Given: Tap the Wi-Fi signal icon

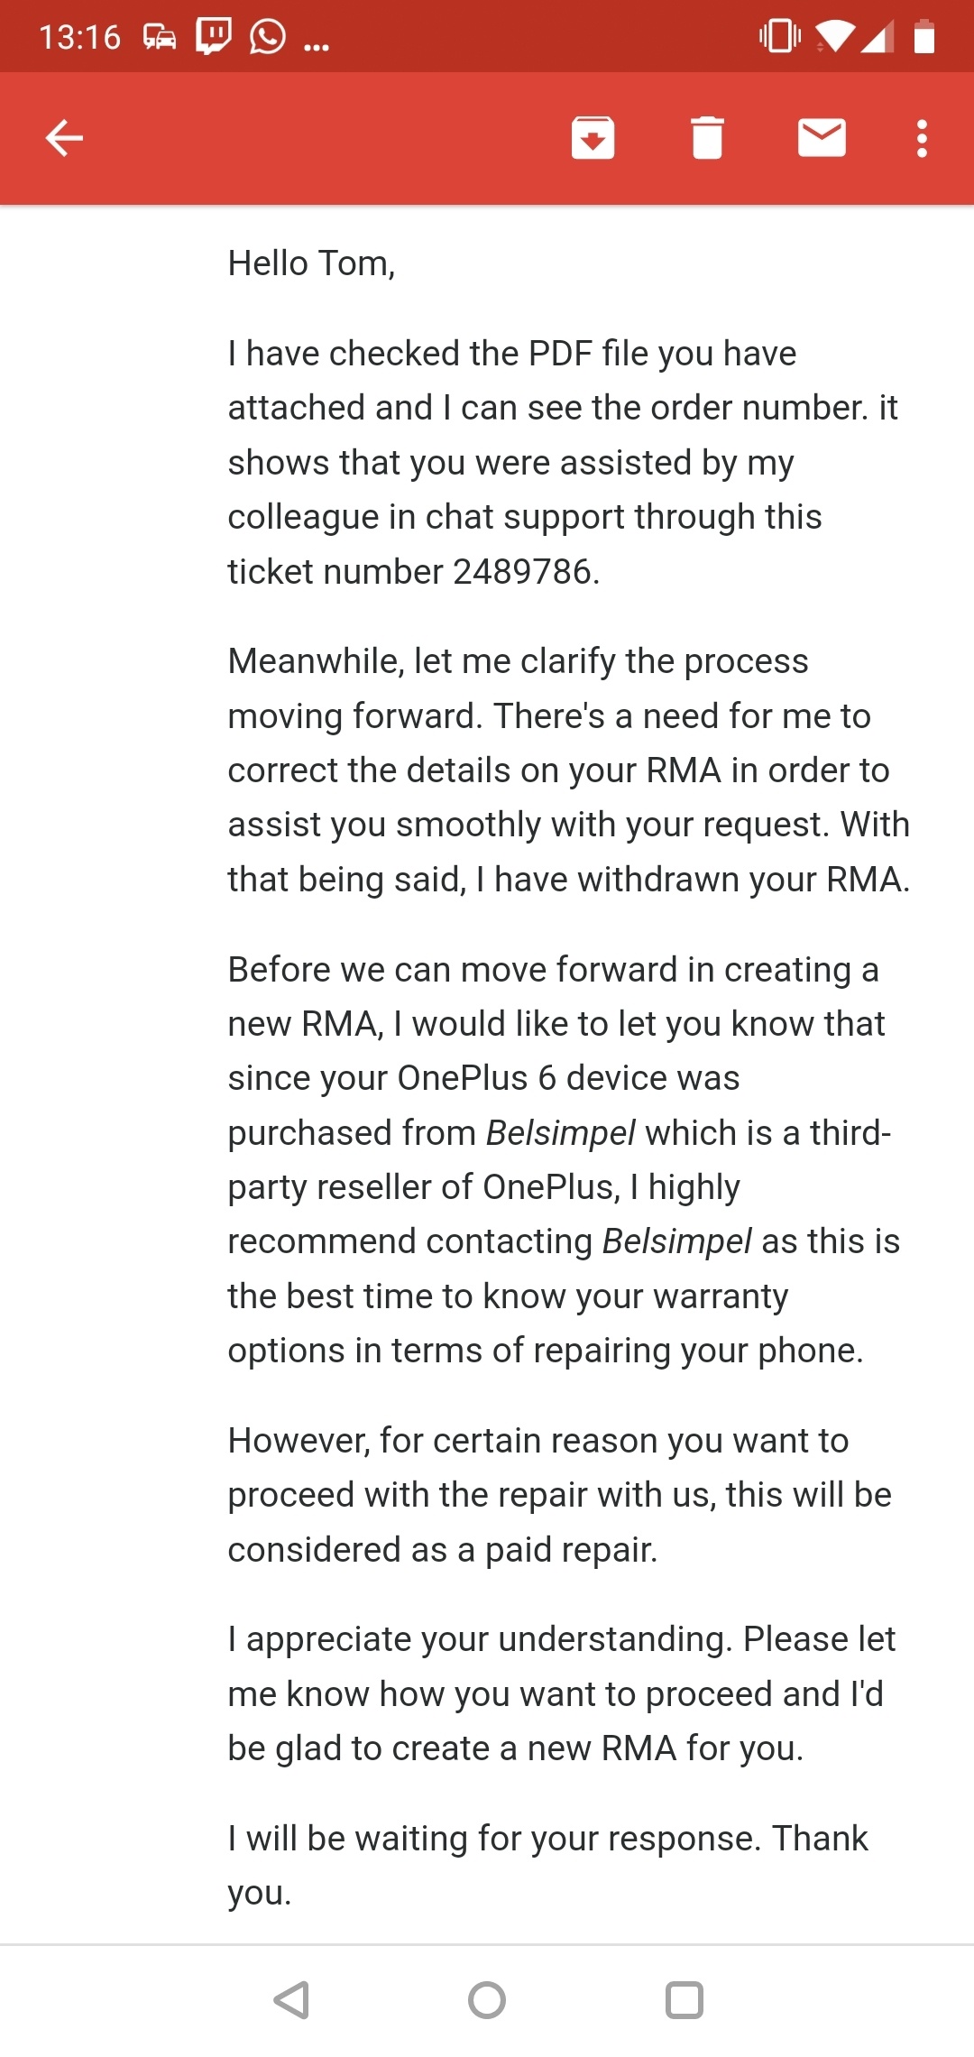Looking at the screenshot, I should 835,37.
